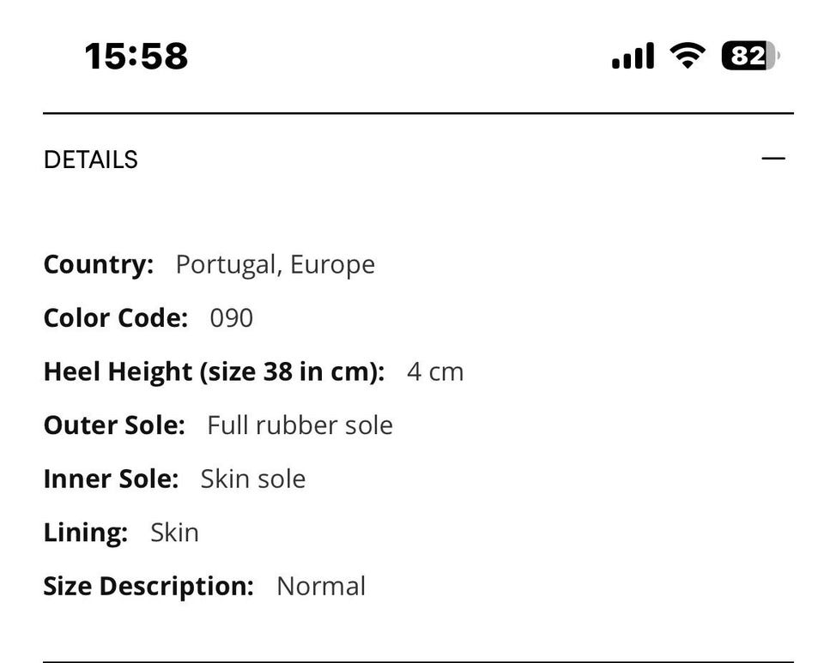Click the color code value 090
This screenshot has height=663, width=824.
(232, 318)
